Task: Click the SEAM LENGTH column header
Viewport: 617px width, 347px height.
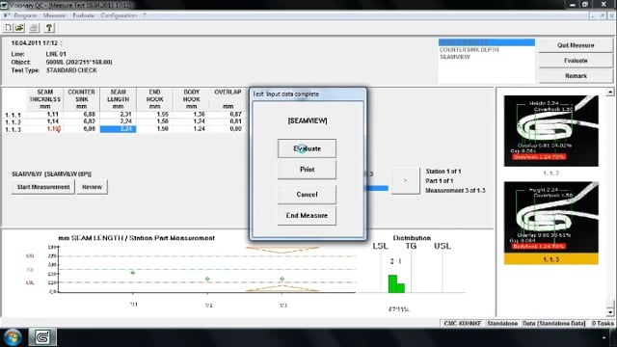Action: (118, 98)
